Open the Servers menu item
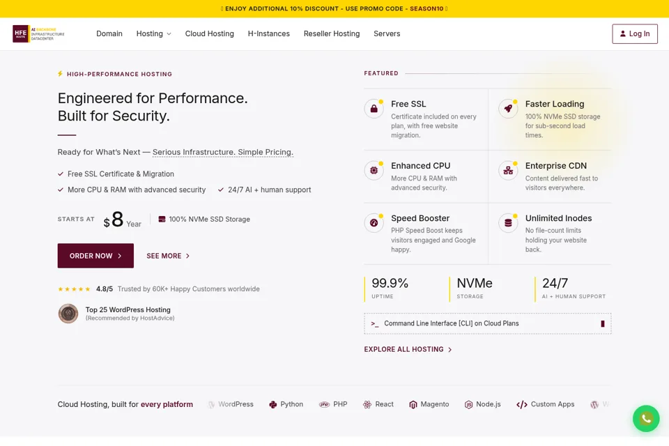Viewport: 669px width, 446px height. [387, 33]
